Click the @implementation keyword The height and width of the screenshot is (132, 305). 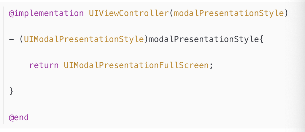click(46, 13)
